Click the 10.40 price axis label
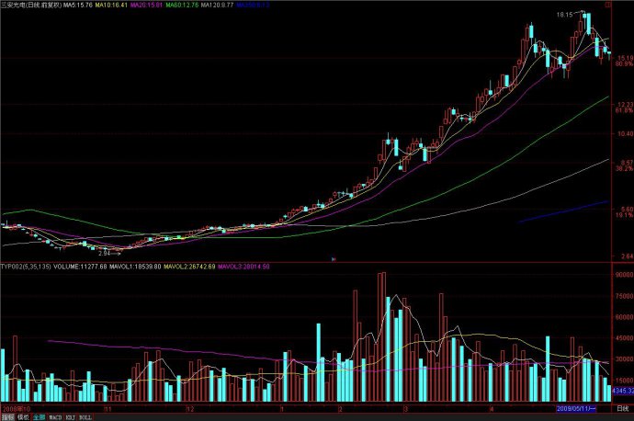 pos(625,134)
